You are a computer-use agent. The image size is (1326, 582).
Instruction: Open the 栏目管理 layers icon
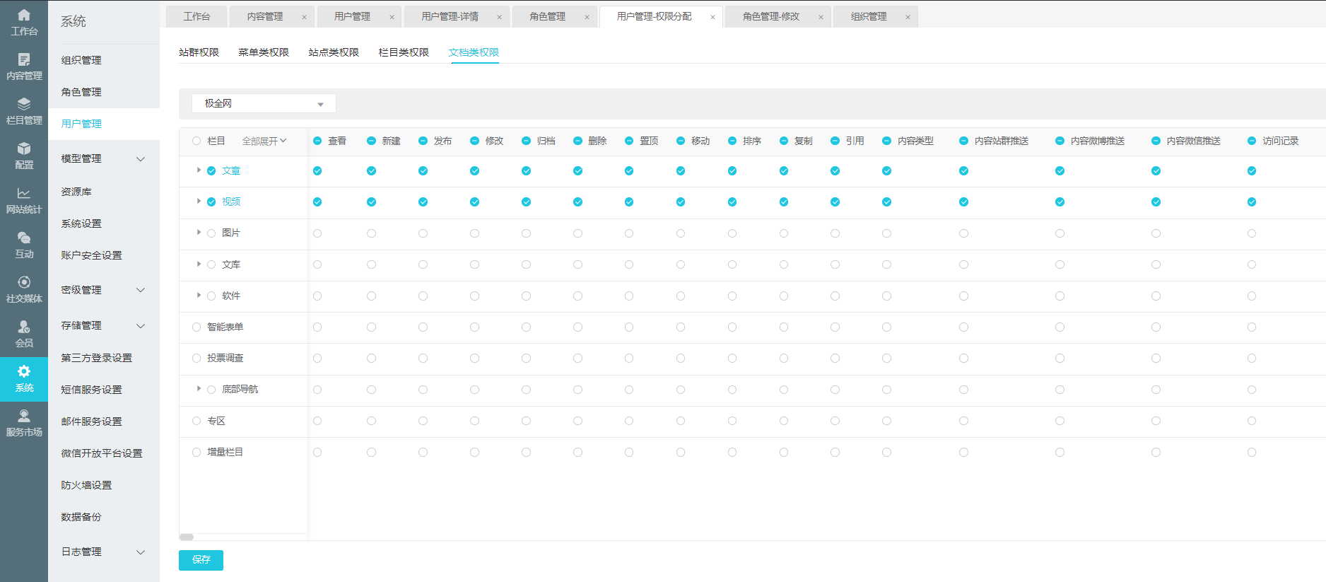pos(24,105)
